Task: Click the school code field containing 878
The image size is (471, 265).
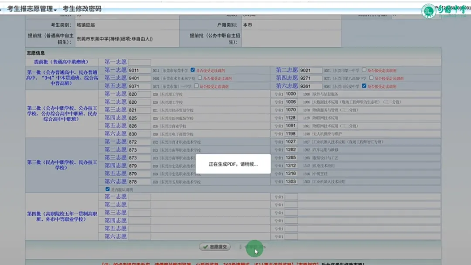Action: (x=140, y=182)
